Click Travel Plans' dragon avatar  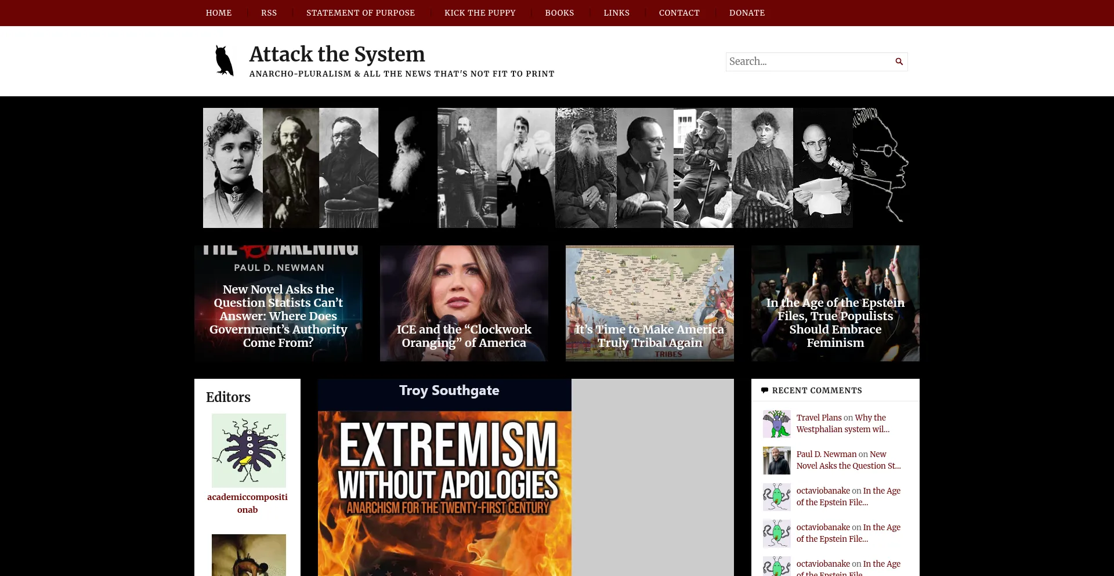(776, 424)
